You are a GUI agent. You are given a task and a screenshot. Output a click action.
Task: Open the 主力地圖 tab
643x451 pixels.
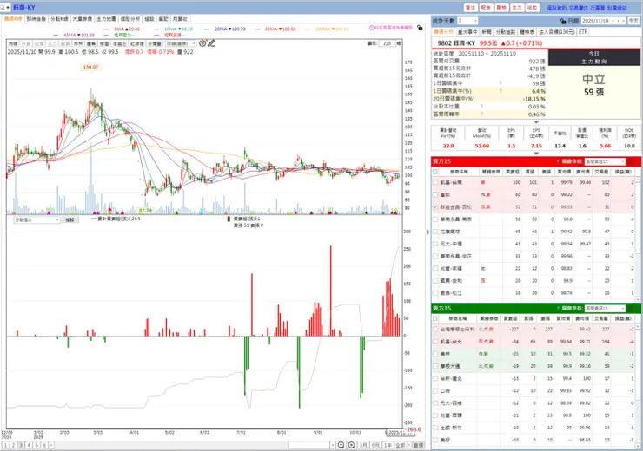click(x=107, y=19)
